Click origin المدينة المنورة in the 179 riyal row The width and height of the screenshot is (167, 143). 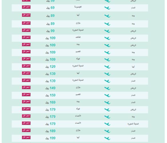133,124
